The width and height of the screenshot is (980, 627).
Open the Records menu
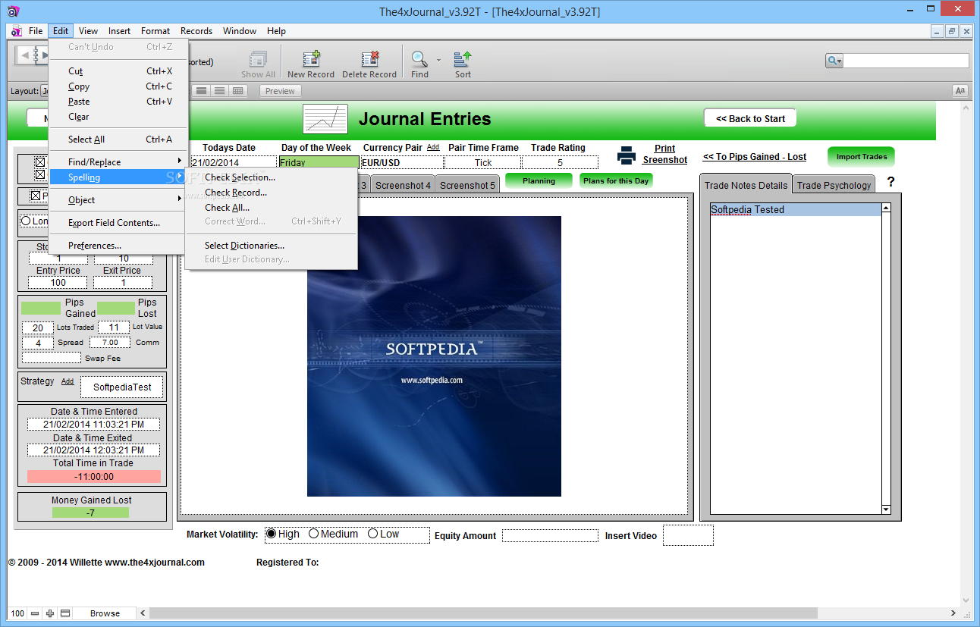point(196,31)
